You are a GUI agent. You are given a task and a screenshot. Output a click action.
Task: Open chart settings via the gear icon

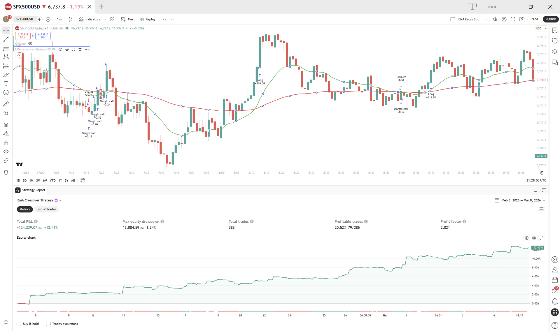coord(504,19)
